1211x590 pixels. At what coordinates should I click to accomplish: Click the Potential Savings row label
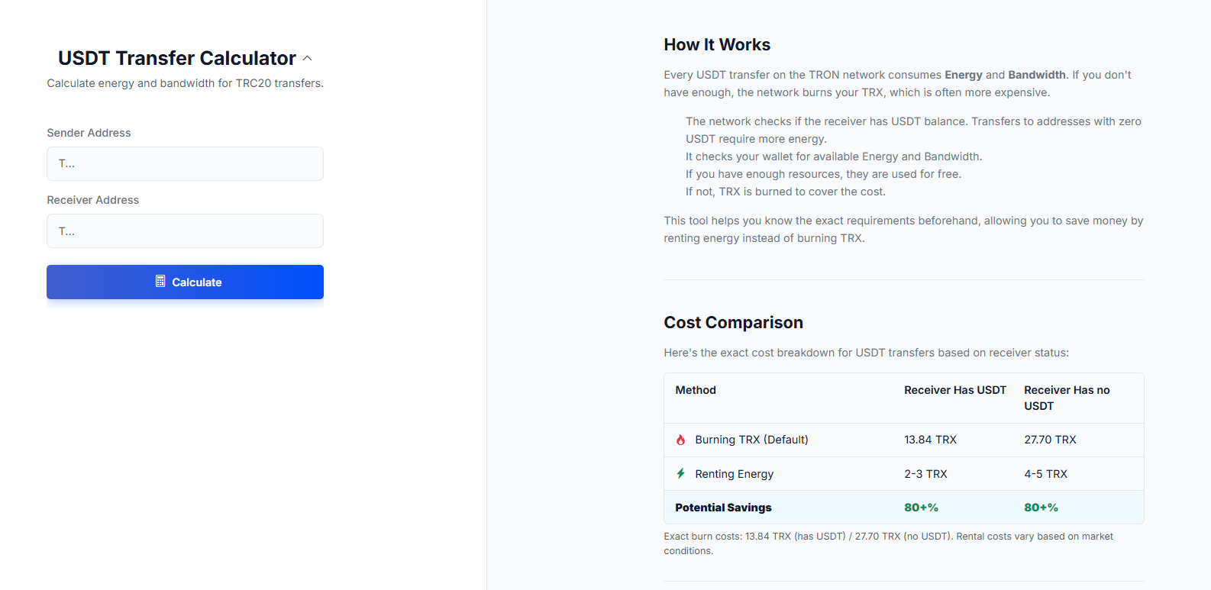pos(722,508)
